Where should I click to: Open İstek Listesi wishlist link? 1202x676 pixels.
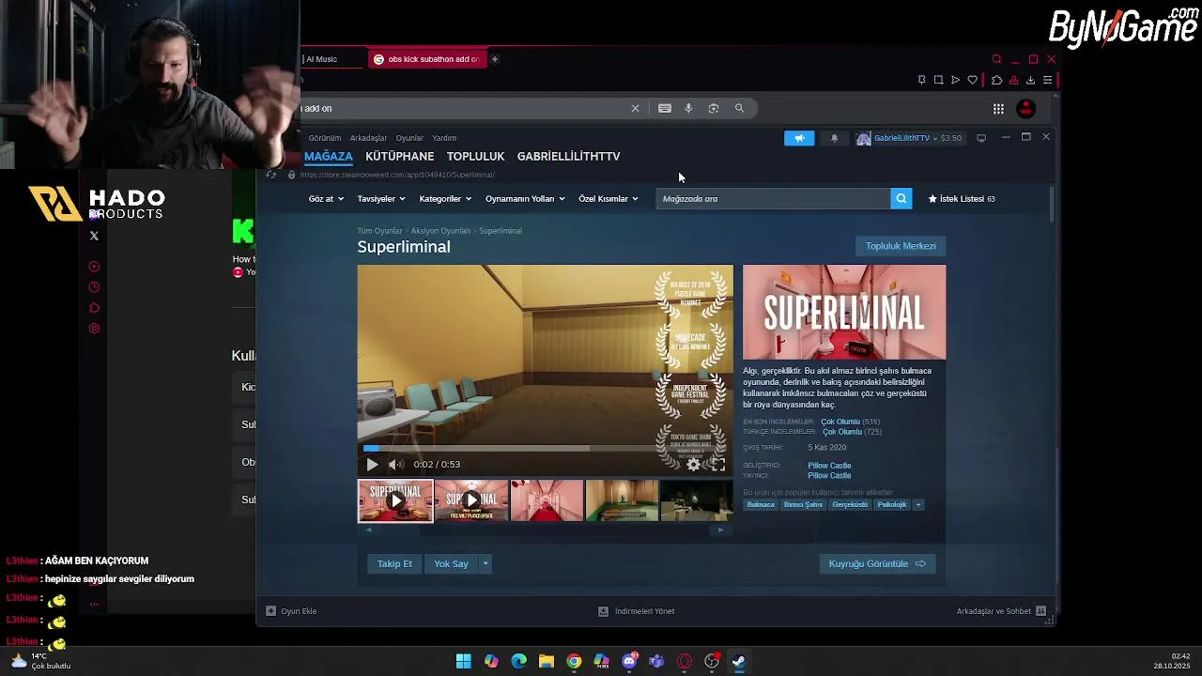(962, 198)
